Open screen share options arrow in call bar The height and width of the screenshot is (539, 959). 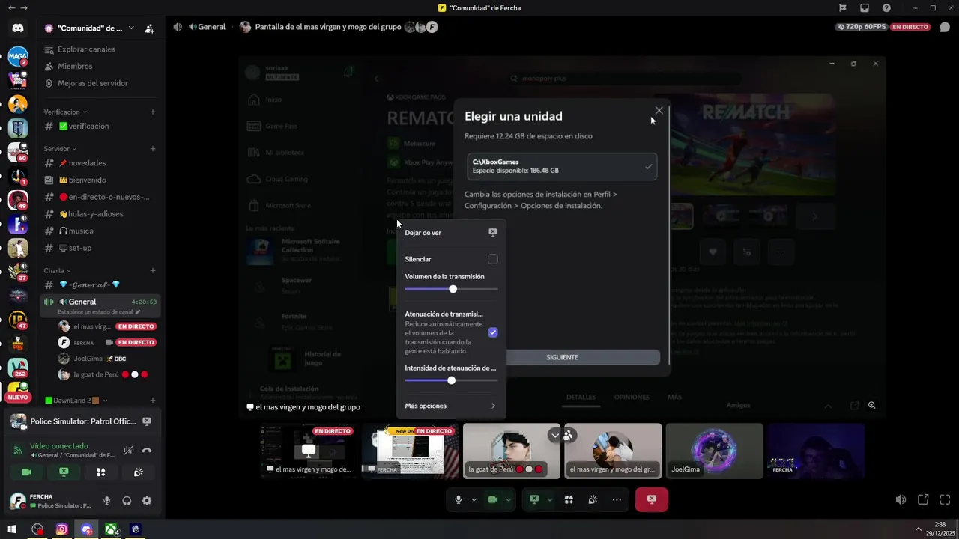click(550, 499)
